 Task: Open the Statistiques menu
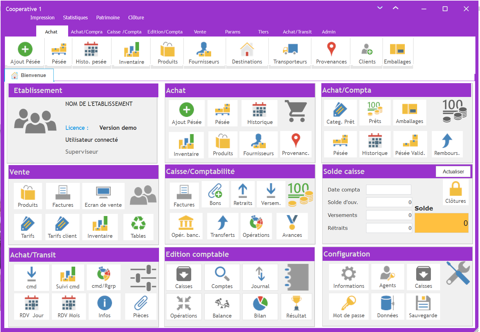[75, 17]
